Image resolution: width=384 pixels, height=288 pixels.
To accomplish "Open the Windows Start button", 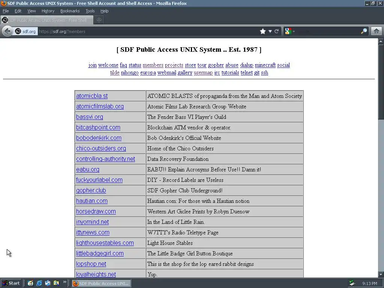I will [x=11, y=283].
